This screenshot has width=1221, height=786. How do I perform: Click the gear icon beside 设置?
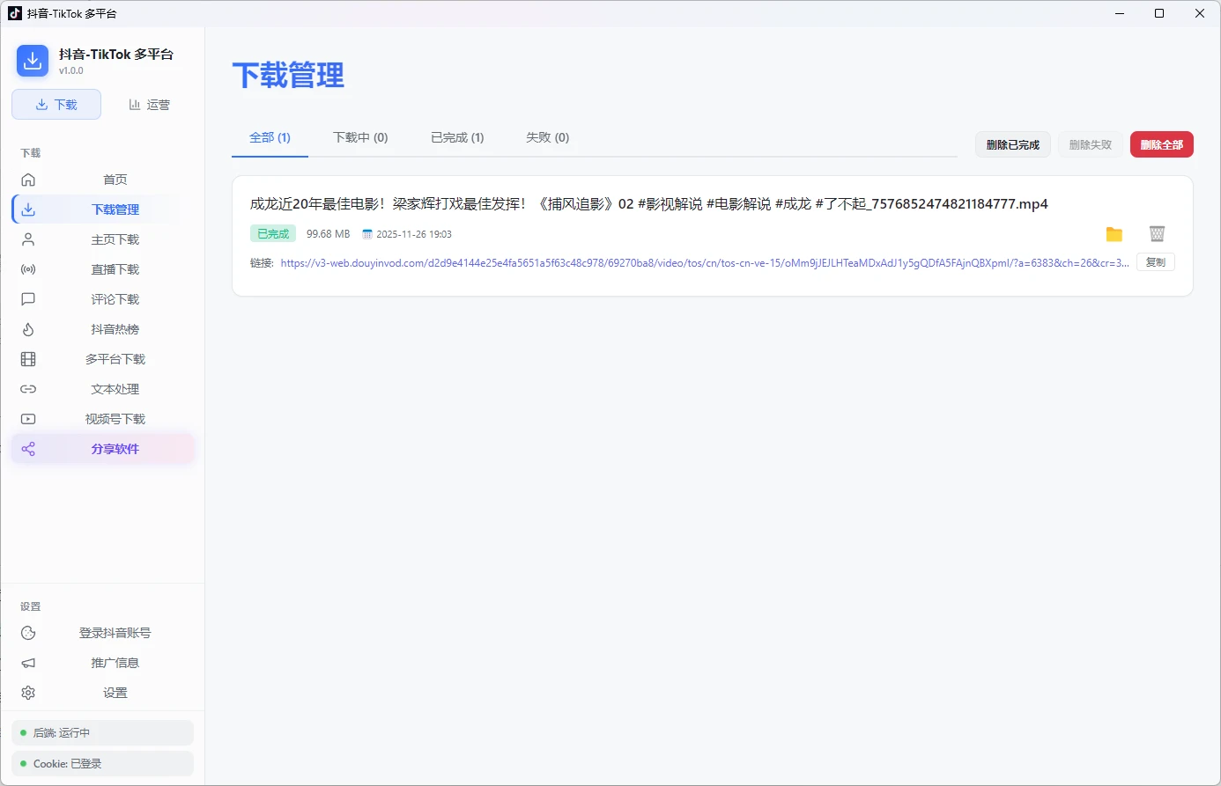coord(28,693)
